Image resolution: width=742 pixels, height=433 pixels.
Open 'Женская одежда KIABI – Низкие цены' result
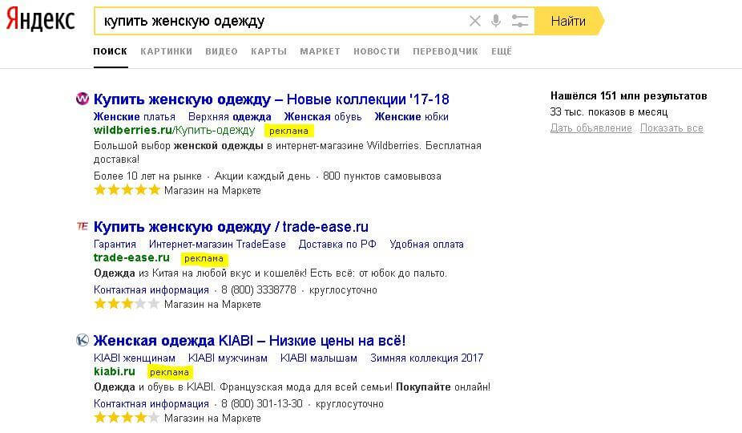(x=249, y=341)
